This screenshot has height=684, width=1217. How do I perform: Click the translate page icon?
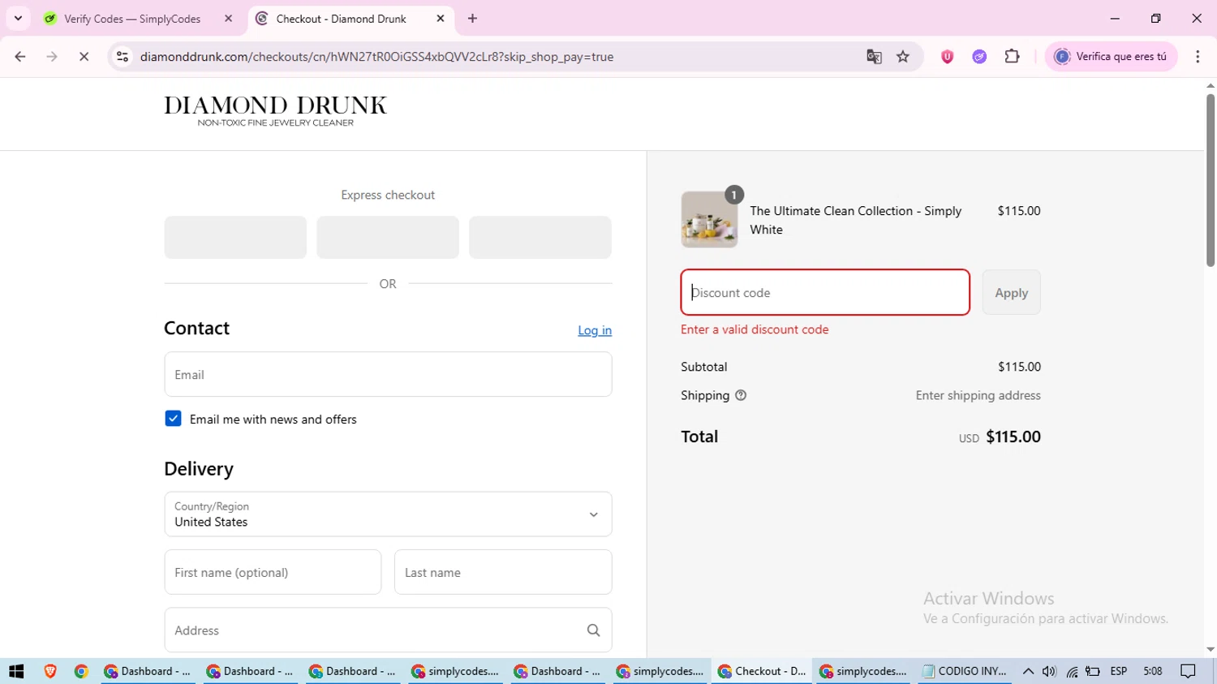tap(874, 57)
